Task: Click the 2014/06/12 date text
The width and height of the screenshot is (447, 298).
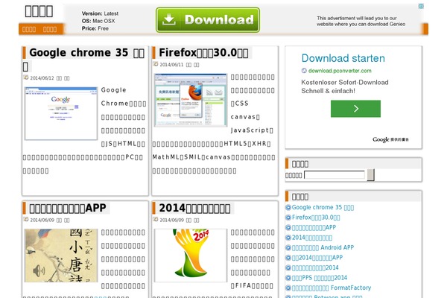Action: [42, 77]
